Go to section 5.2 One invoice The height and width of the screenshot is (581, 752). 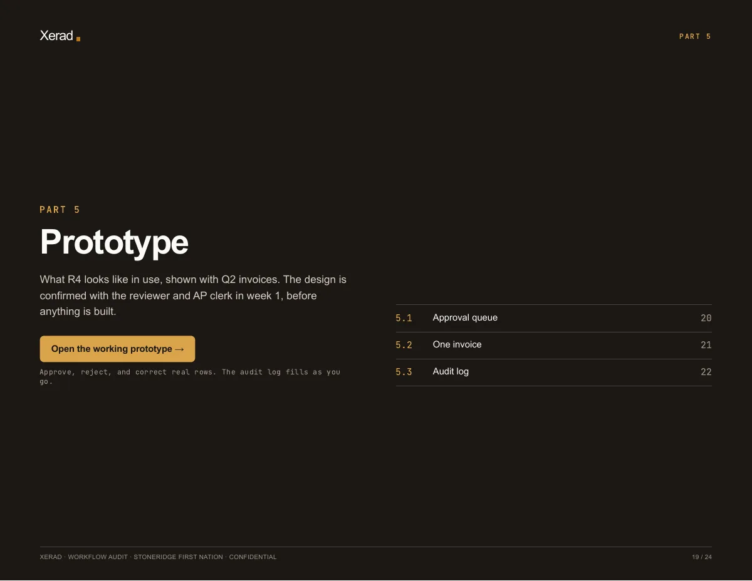[x=553, y=345]
